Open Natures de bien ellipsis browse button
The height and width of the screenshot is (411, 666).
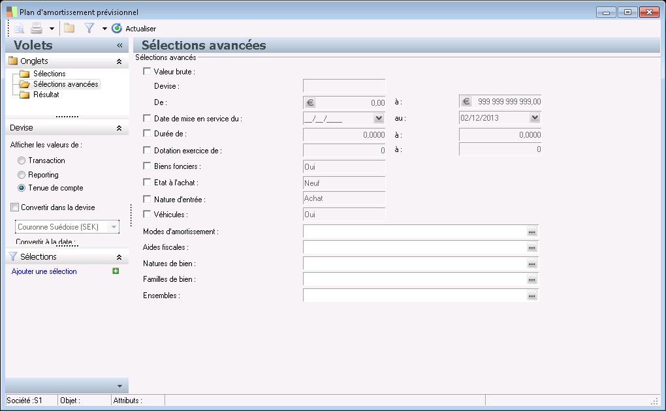click(x=531, y=264)
